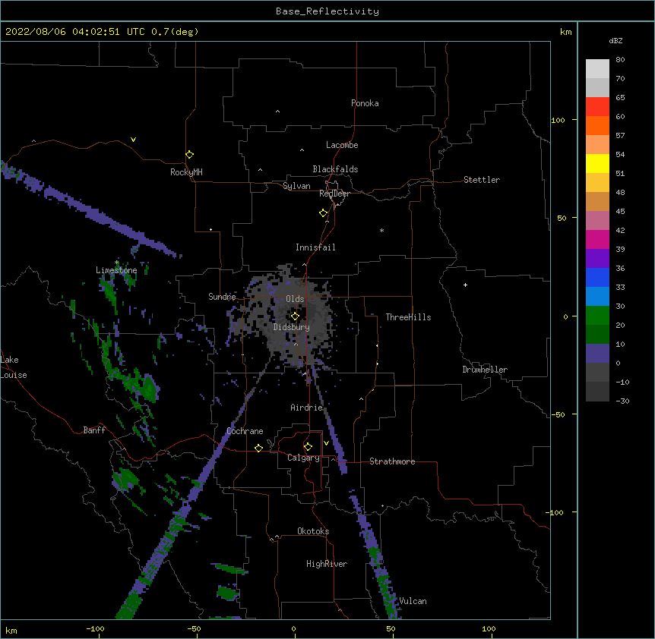Click the Okotoks city label
The height and width of the screenshot is (639, 655).
(313, 531)
